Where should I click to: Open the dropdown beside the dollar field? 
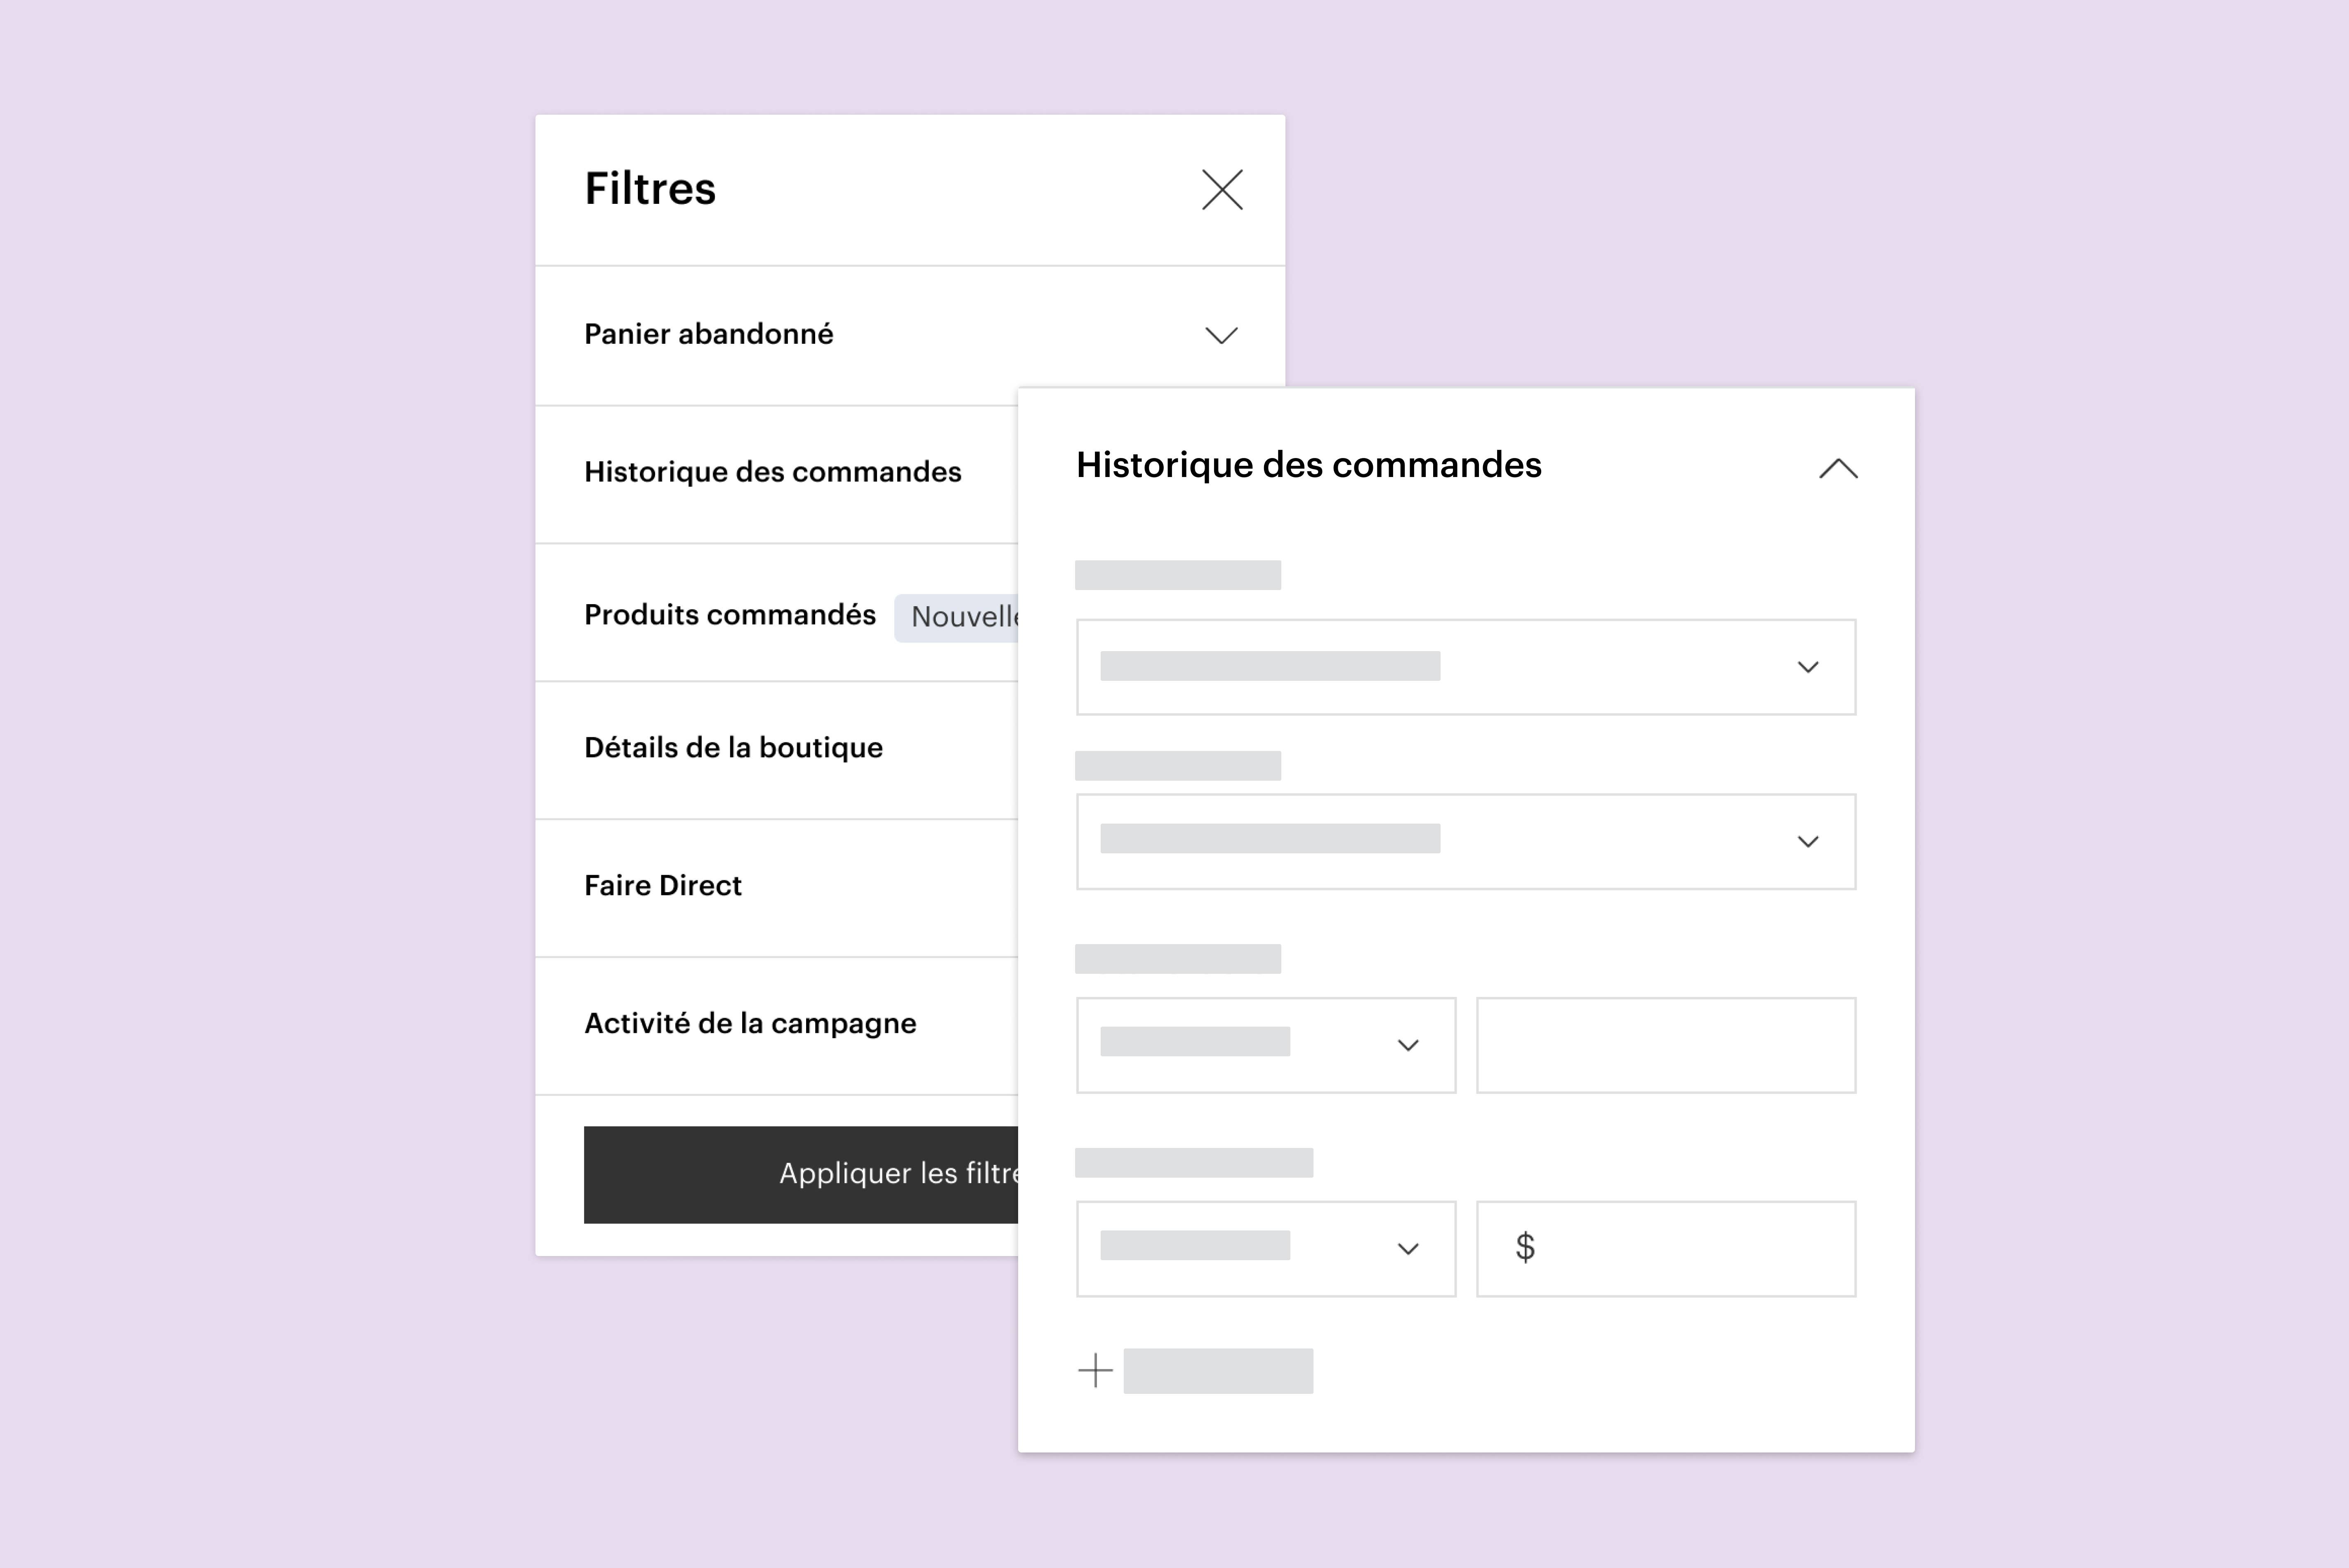click(x=1265, y=1249)
